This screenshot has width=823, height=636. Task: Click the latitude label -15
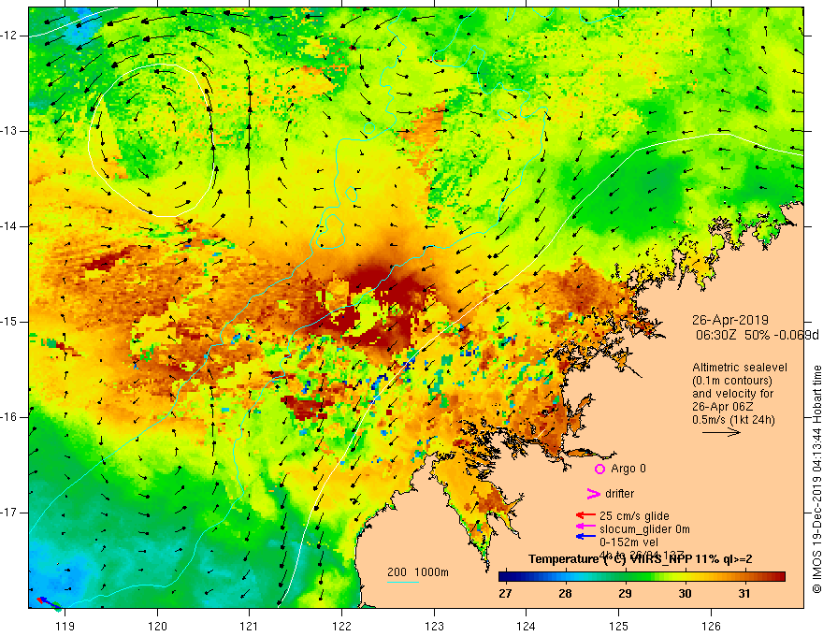[10, 322]
